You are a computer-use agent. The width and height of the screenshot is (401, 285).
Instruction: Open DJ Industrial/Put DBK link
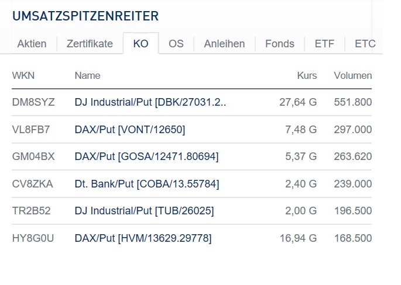[x=150, y=102]
